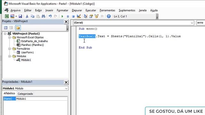The height and width of the screenshot is (115, 205).
Task: Click the 'Sub erro()' code line
Action: [x=88, y=29]
